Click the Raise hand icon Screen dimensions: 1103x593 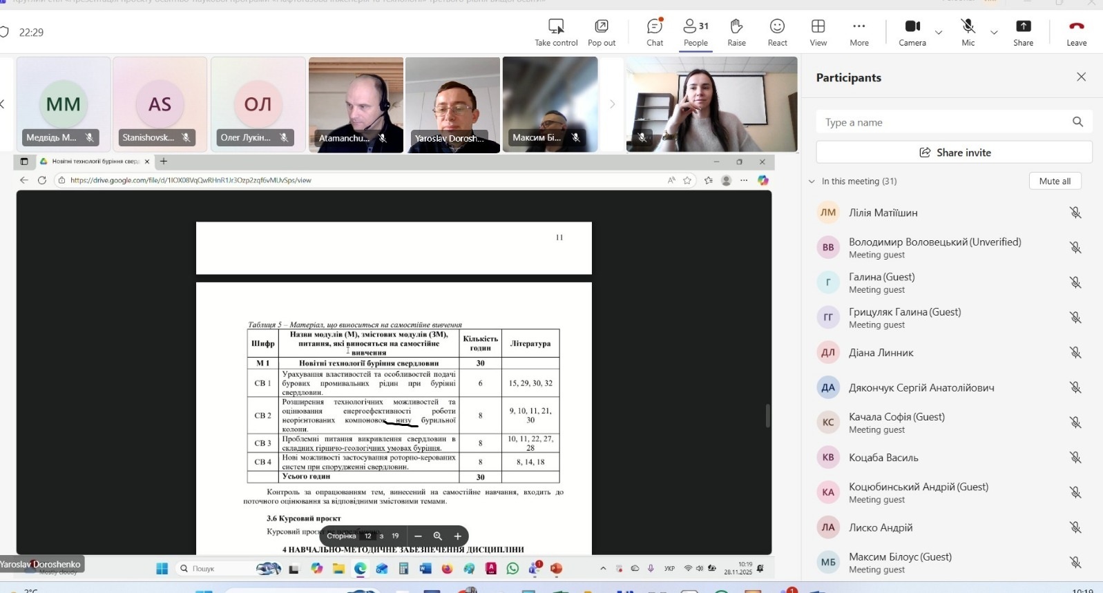coord(736,32)
